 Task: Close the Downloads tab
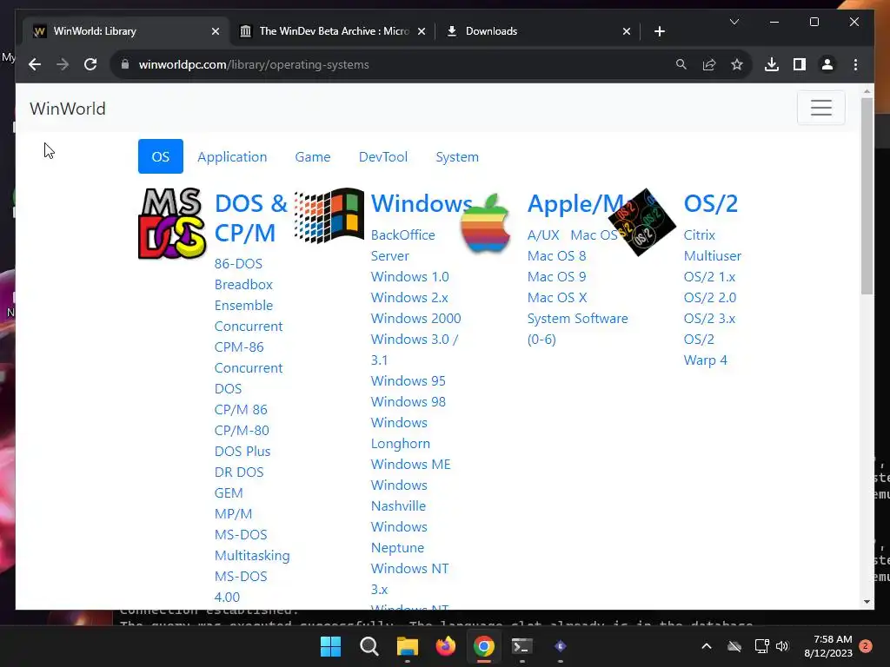pyautogui.click(x=626, y=31)
